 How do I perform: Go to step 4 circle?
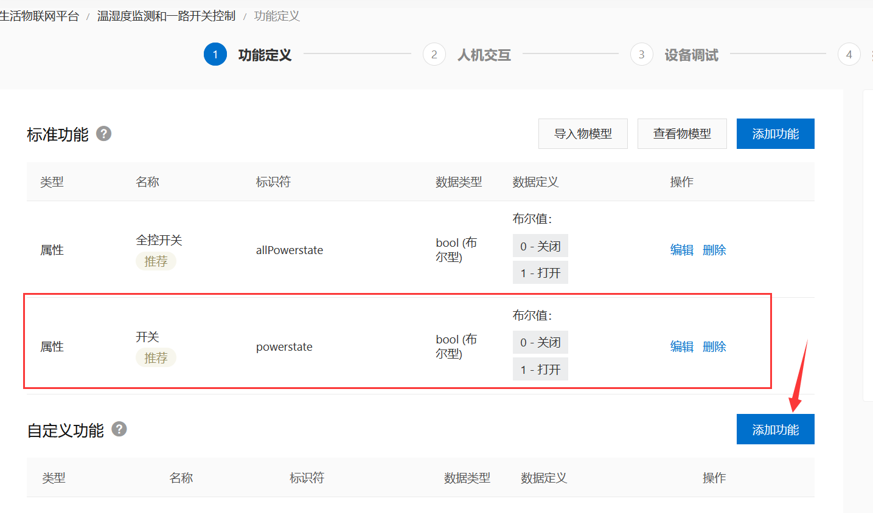click(849, 55)
